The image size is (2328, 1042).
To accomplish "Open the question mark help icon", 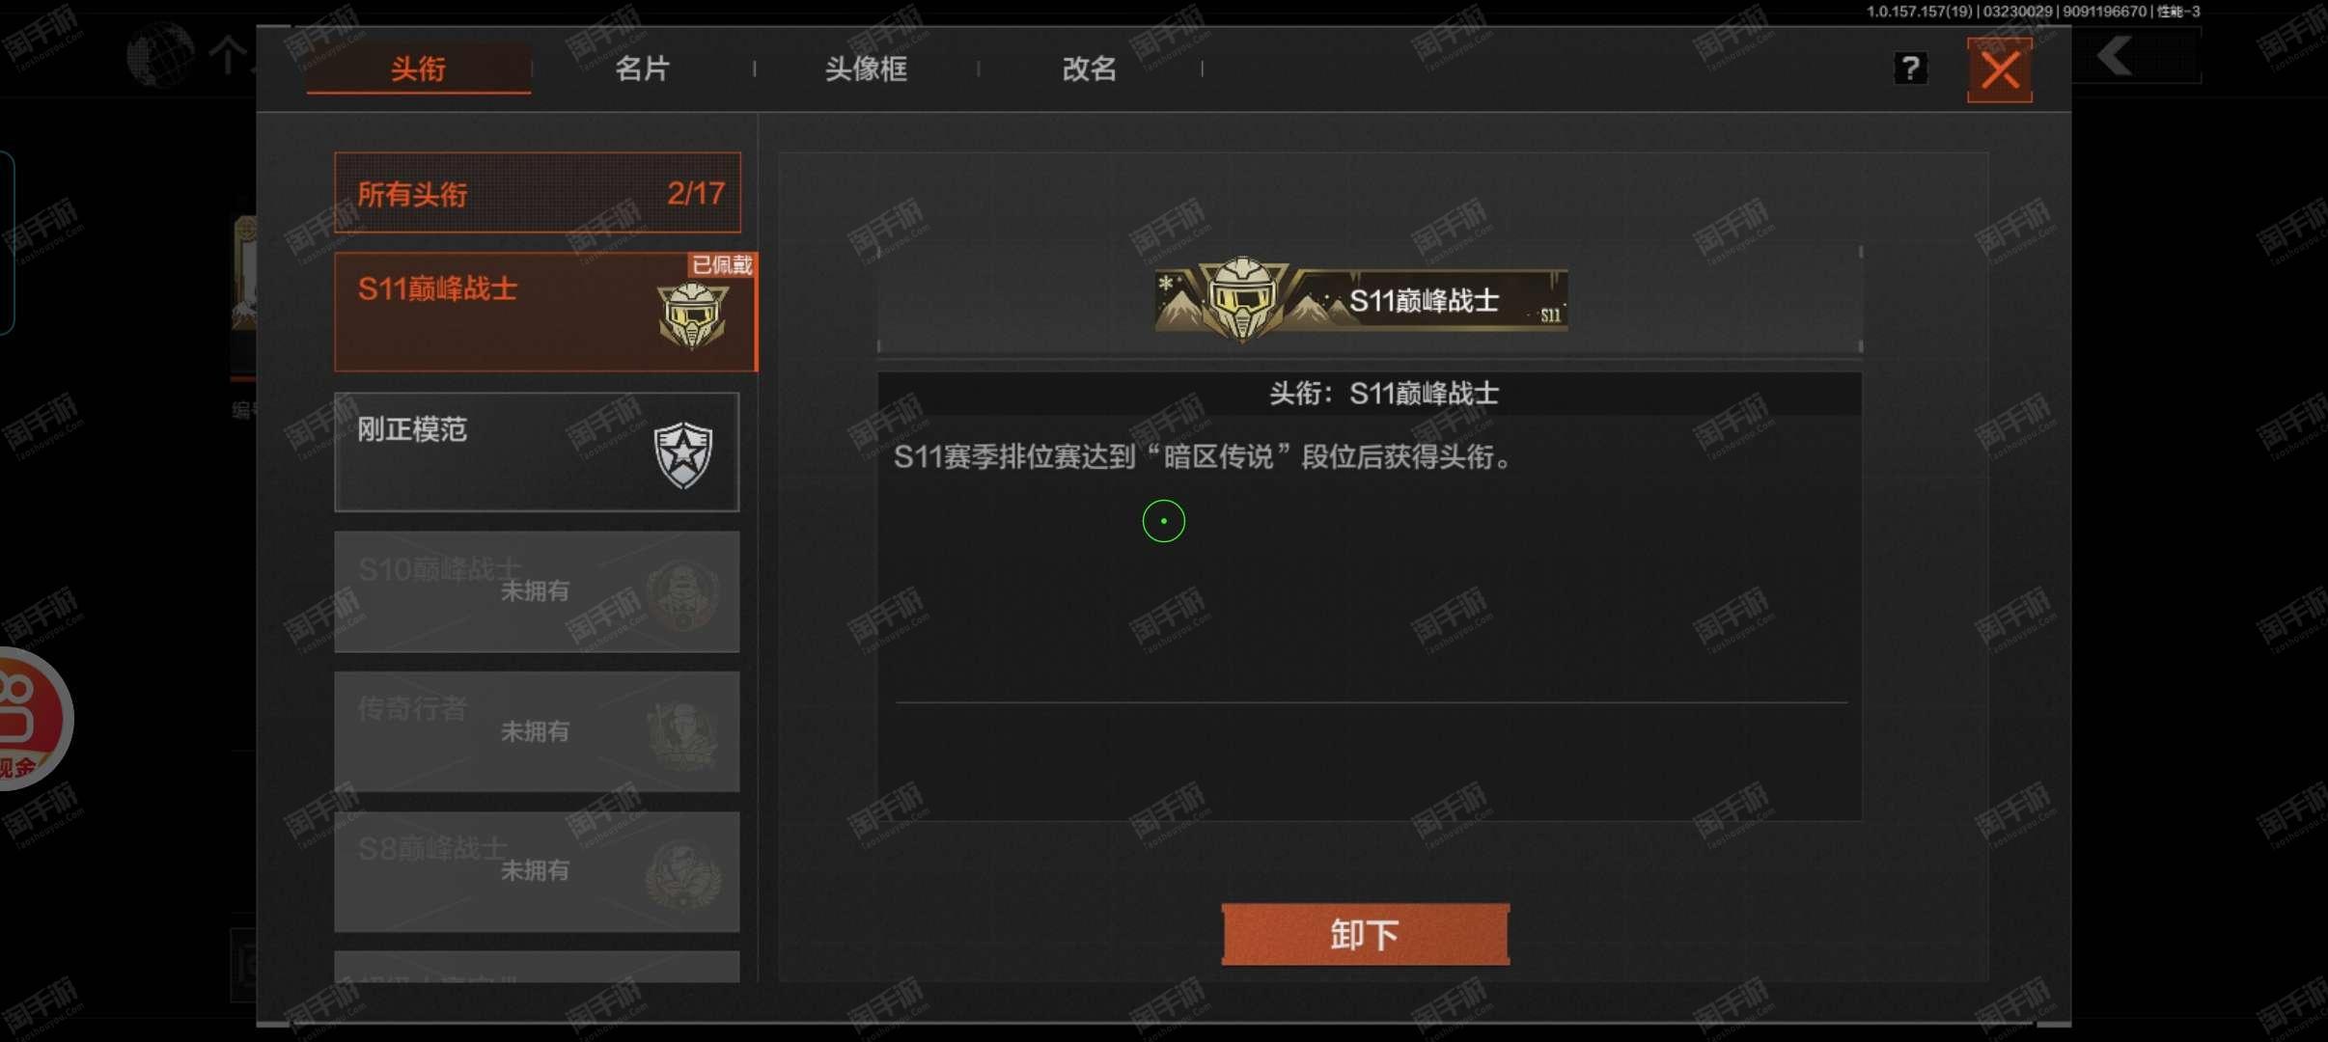I will (1910, 69).
